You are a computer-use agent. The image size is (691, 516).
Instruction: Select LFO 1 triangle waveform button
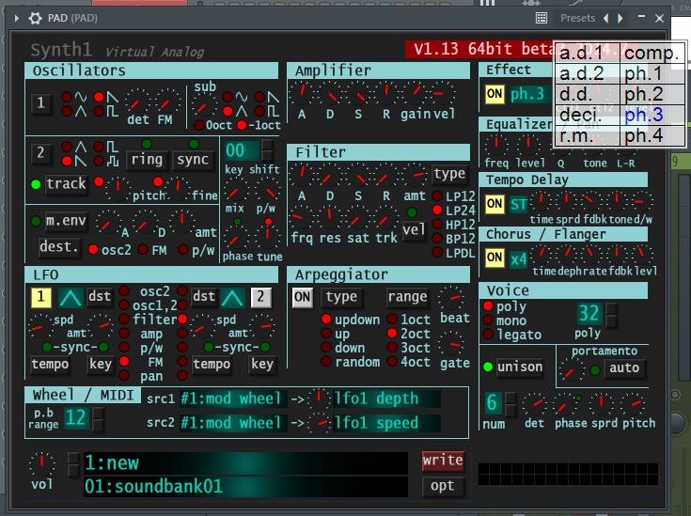71,298
